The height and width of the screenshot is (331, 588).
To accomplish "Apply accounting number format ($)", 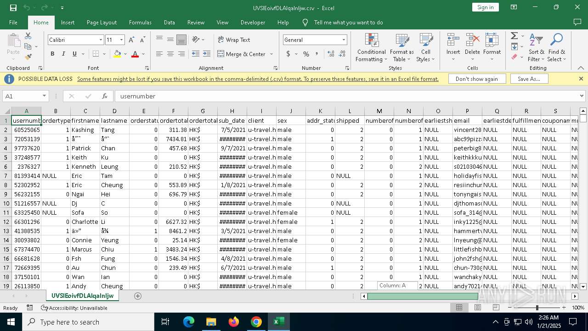I will pyautogui.click(x=288, y=54).
